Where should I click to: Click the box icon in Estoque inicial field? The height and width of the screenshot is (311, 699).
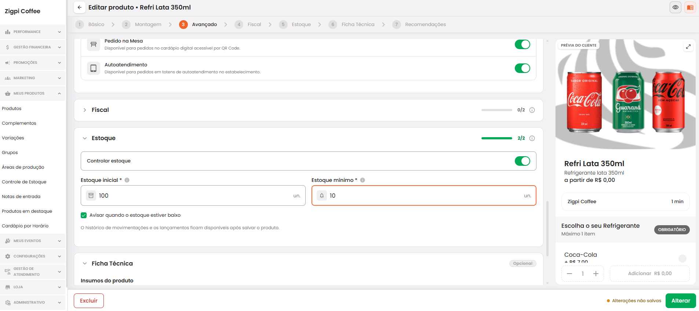coord(91,195)
